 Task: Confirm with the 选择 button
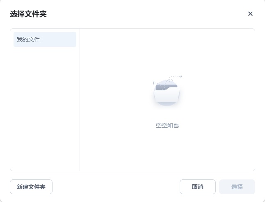237,187
